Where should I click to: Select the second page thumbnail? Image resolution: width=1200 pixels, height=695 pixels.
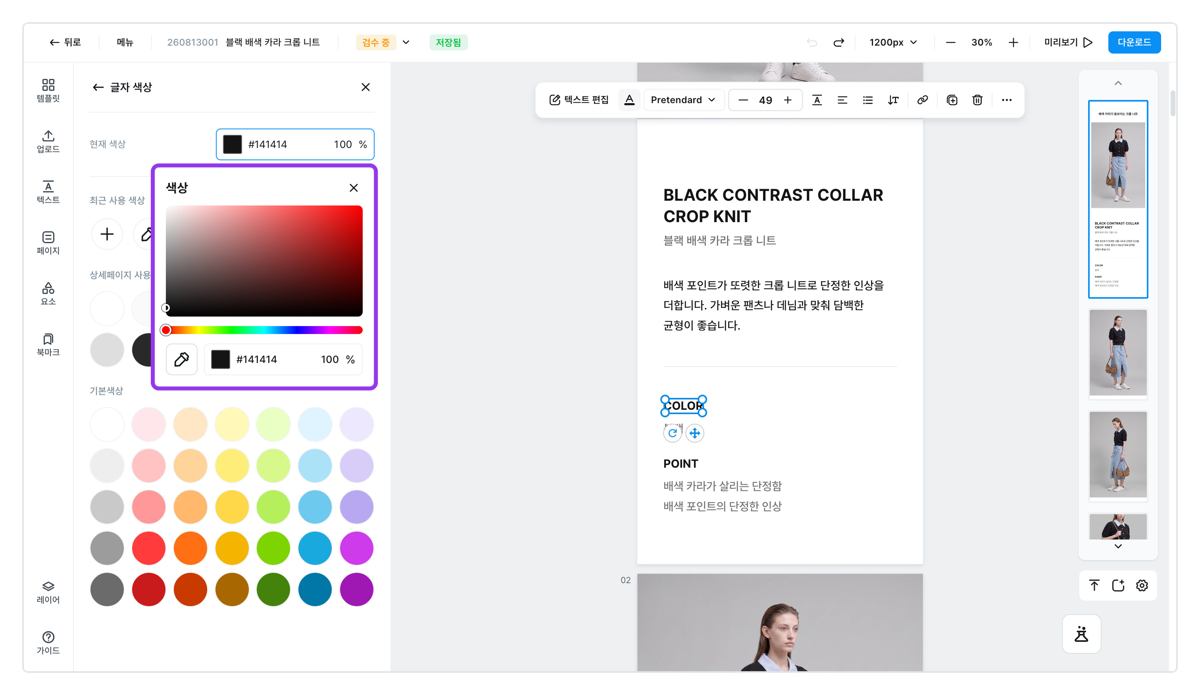click(1117, 353)
